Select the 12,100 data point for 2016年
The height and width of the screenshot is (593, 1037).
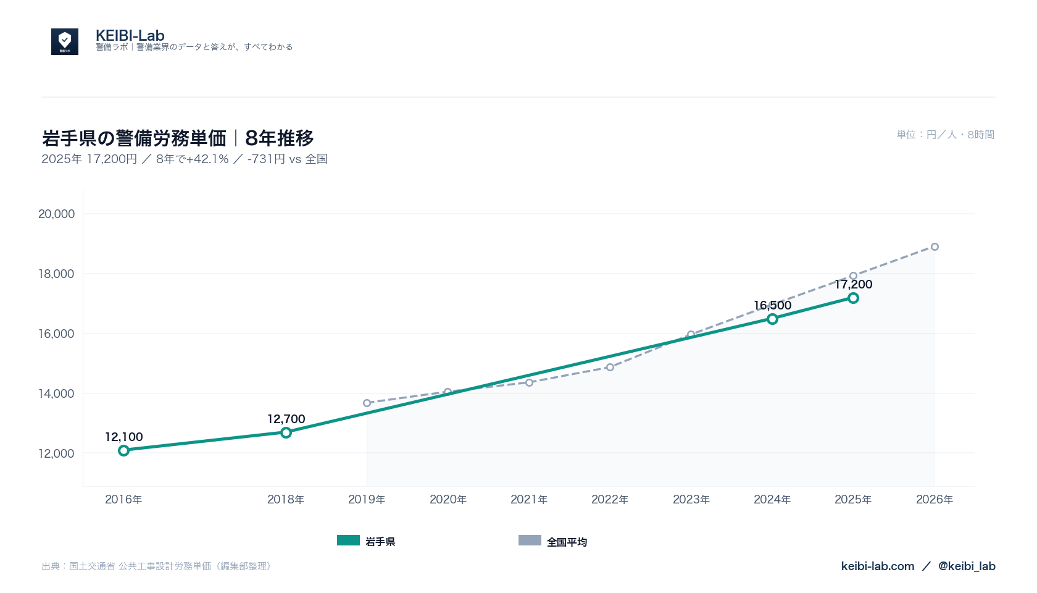pos(123,450)
